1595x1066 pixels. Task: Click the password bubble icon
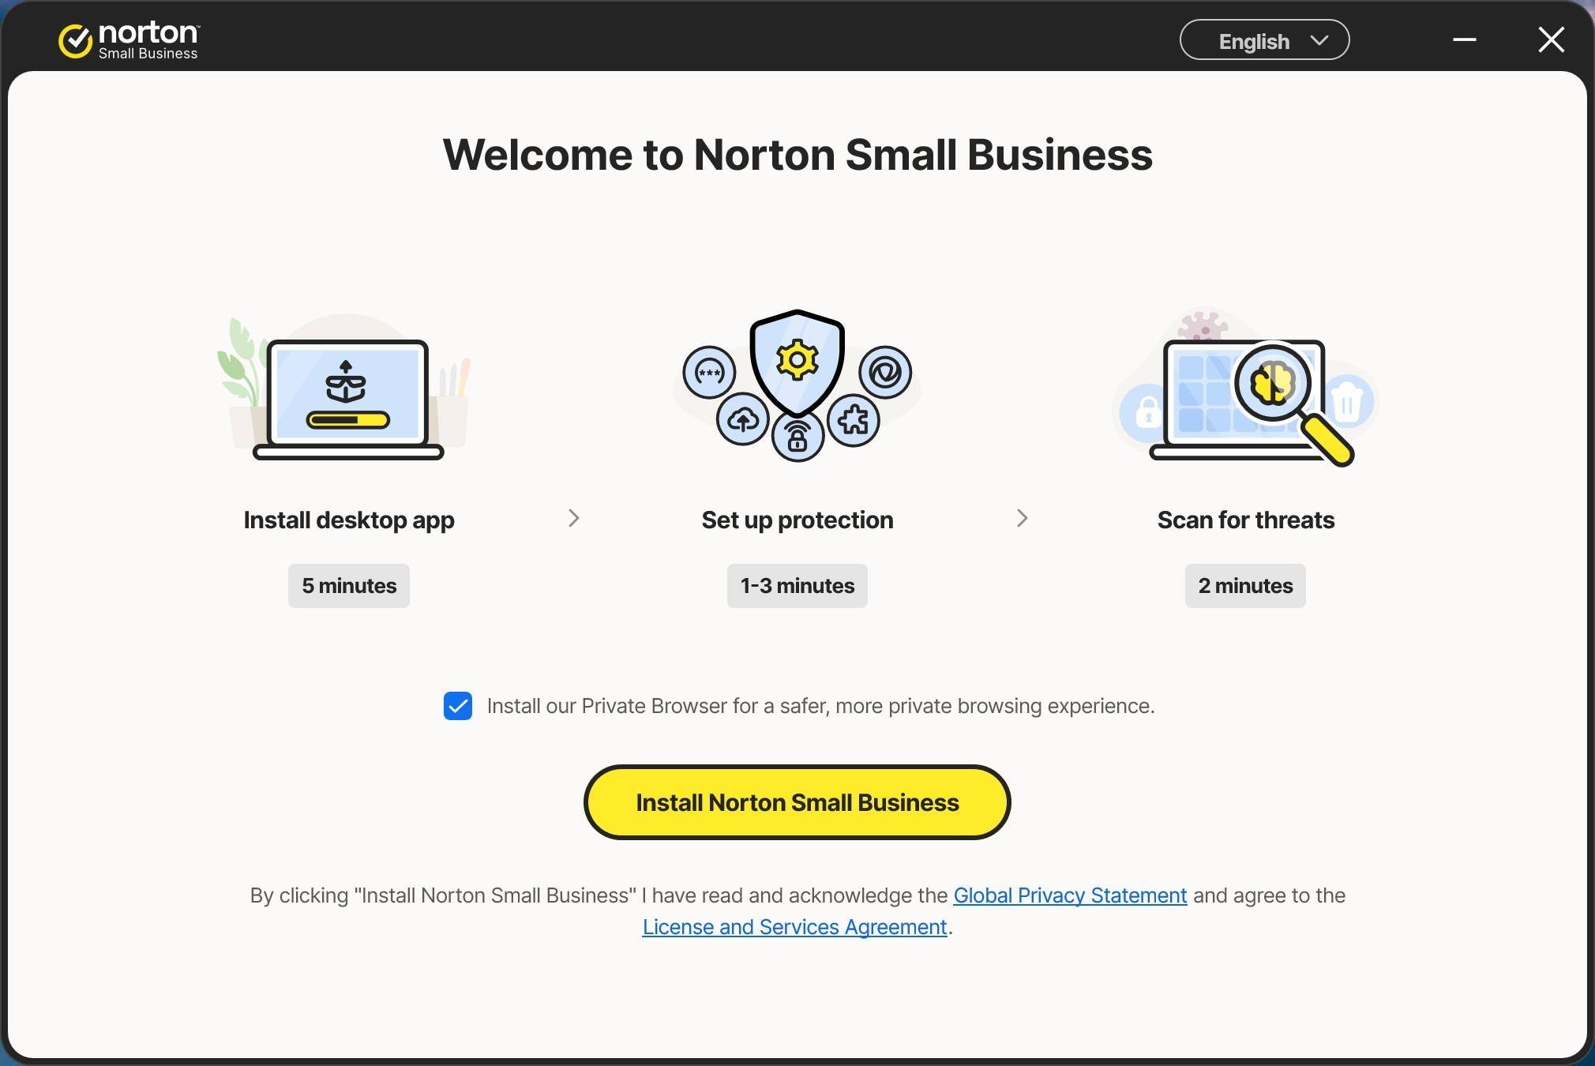pyautogui.click(x=709, y=372)
